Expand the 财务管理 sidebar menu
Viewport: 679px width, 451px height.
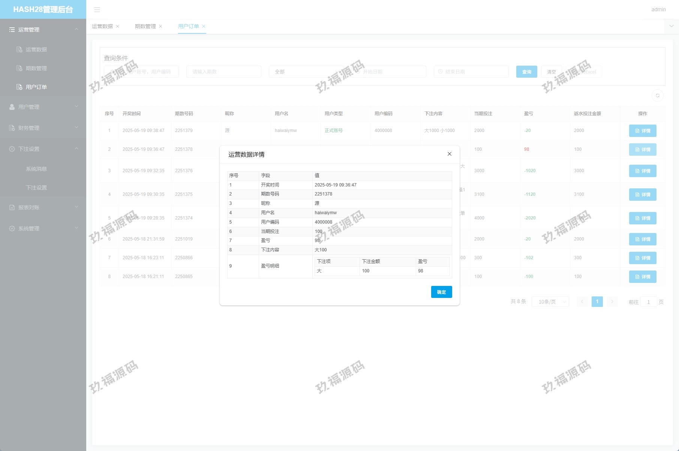pos(43,128)
